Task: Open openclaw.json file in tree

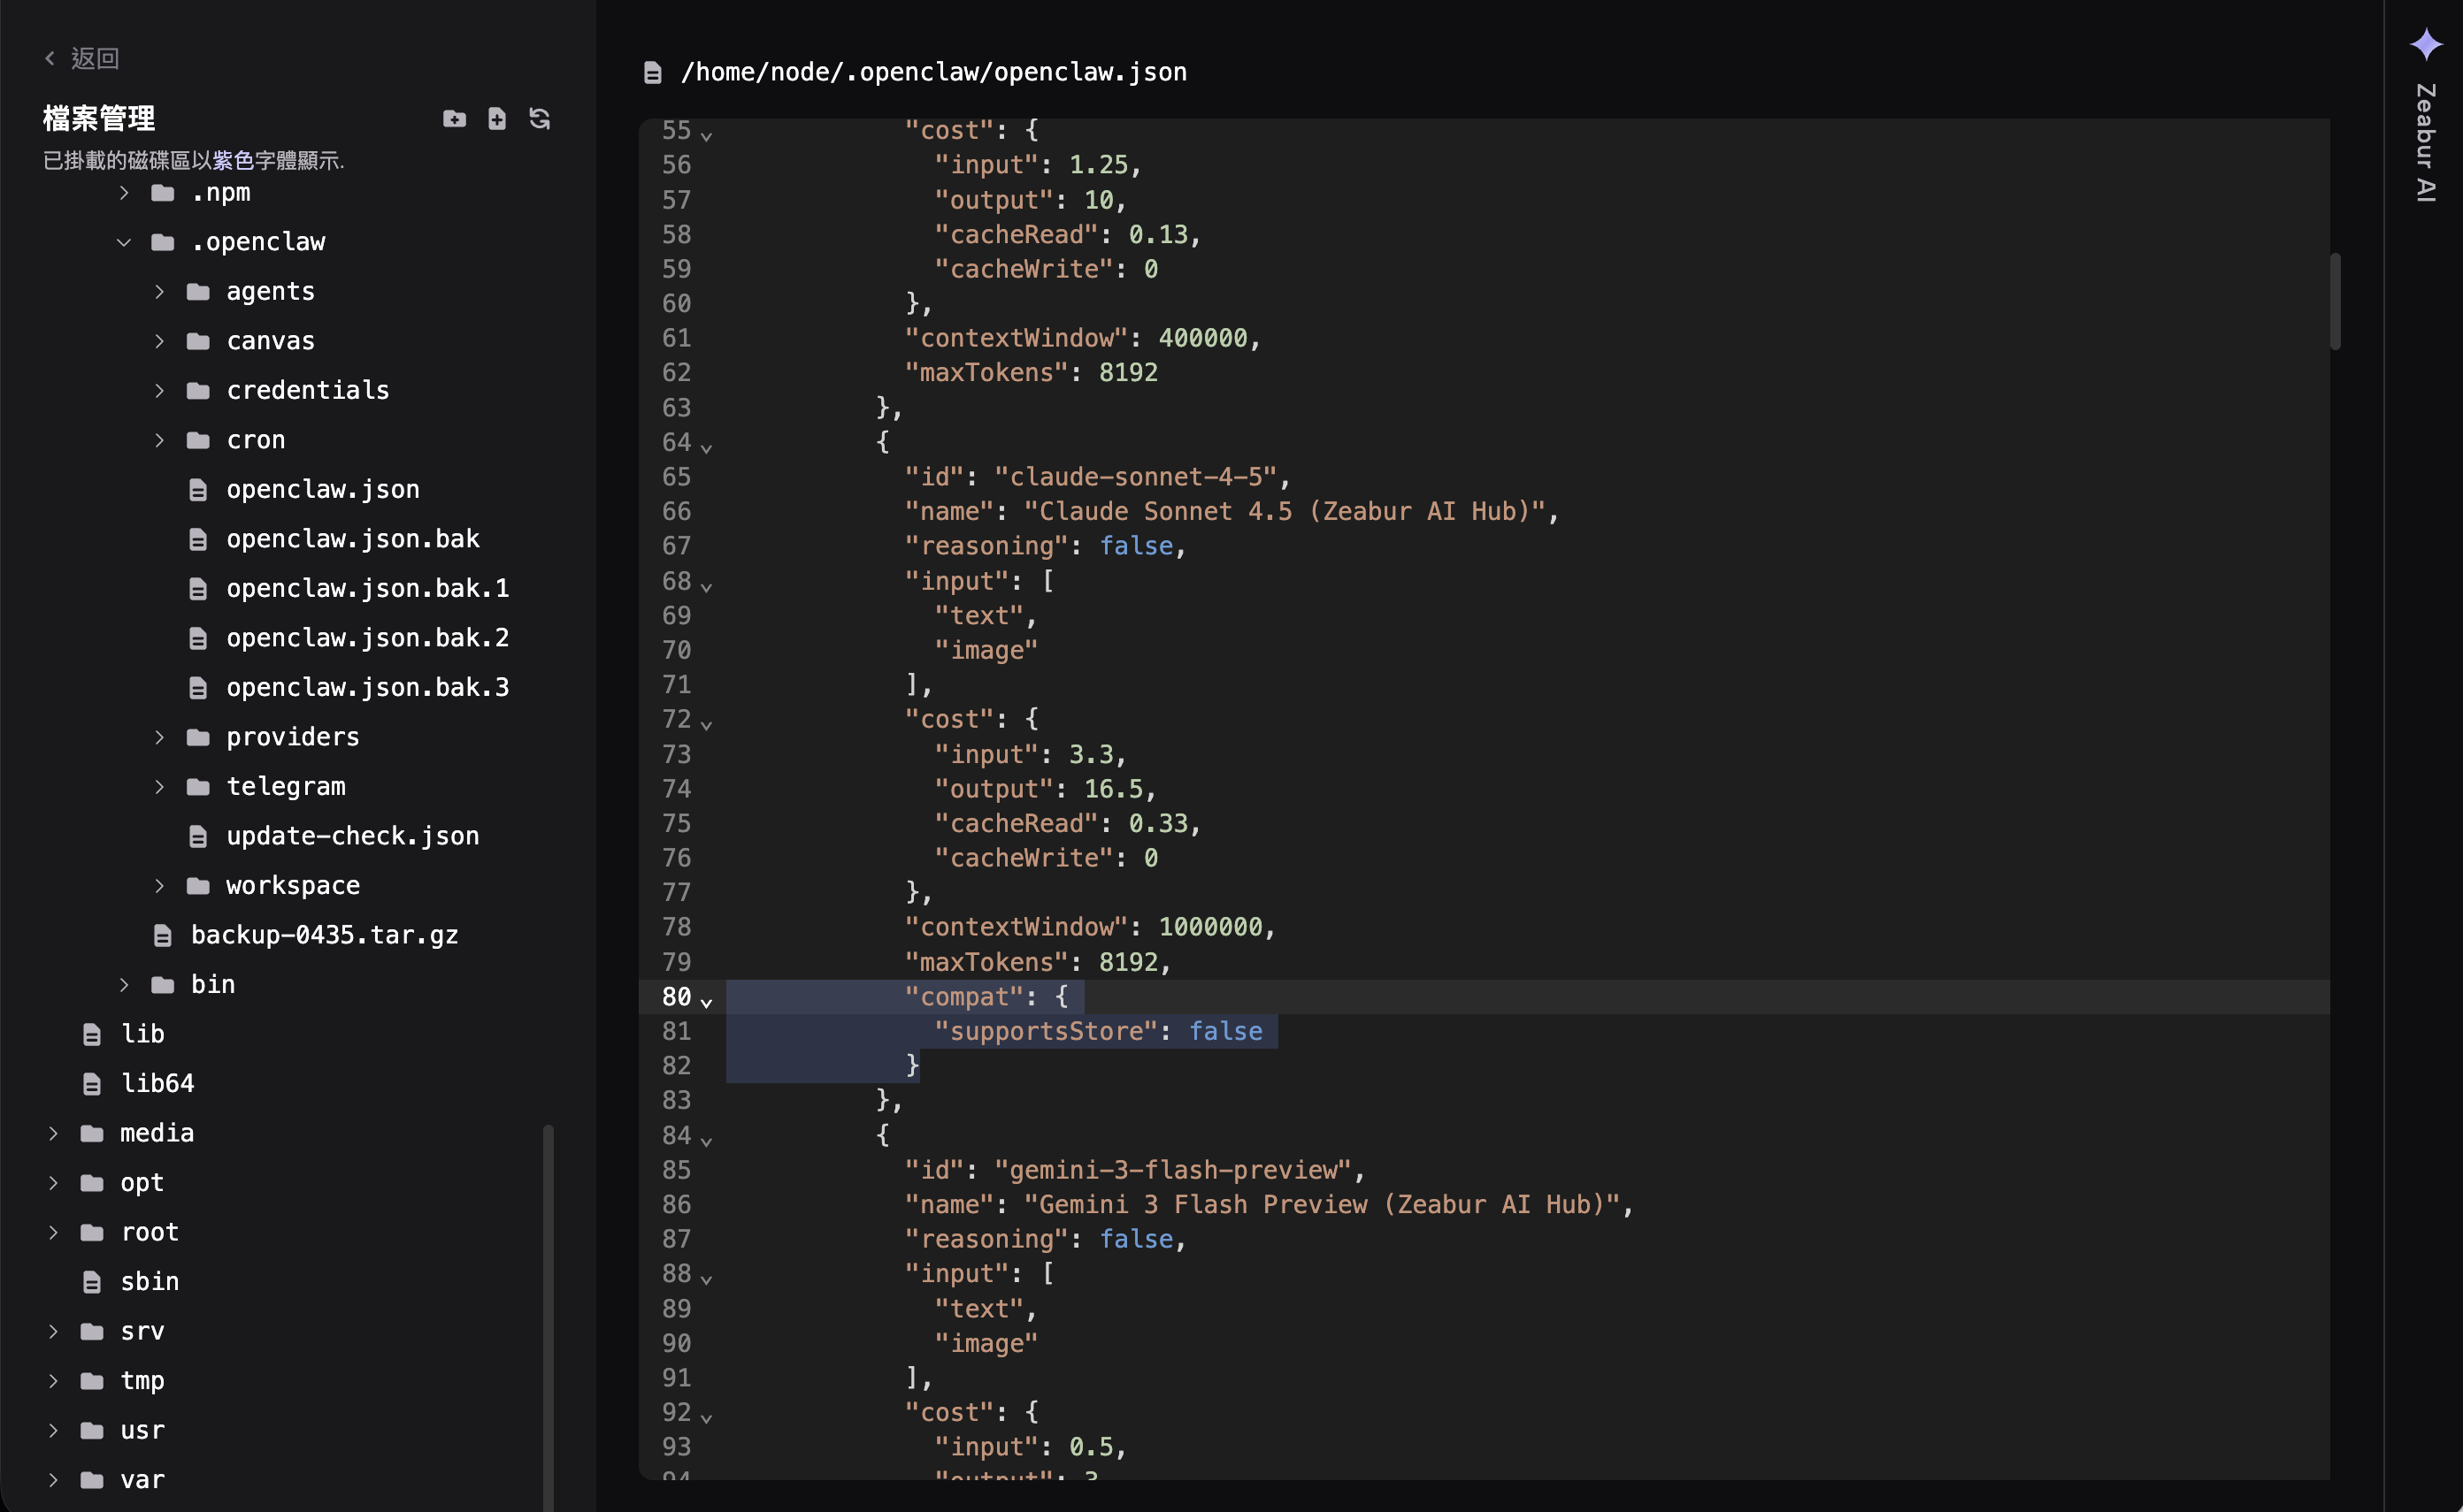Action: [x=322, y=490]
